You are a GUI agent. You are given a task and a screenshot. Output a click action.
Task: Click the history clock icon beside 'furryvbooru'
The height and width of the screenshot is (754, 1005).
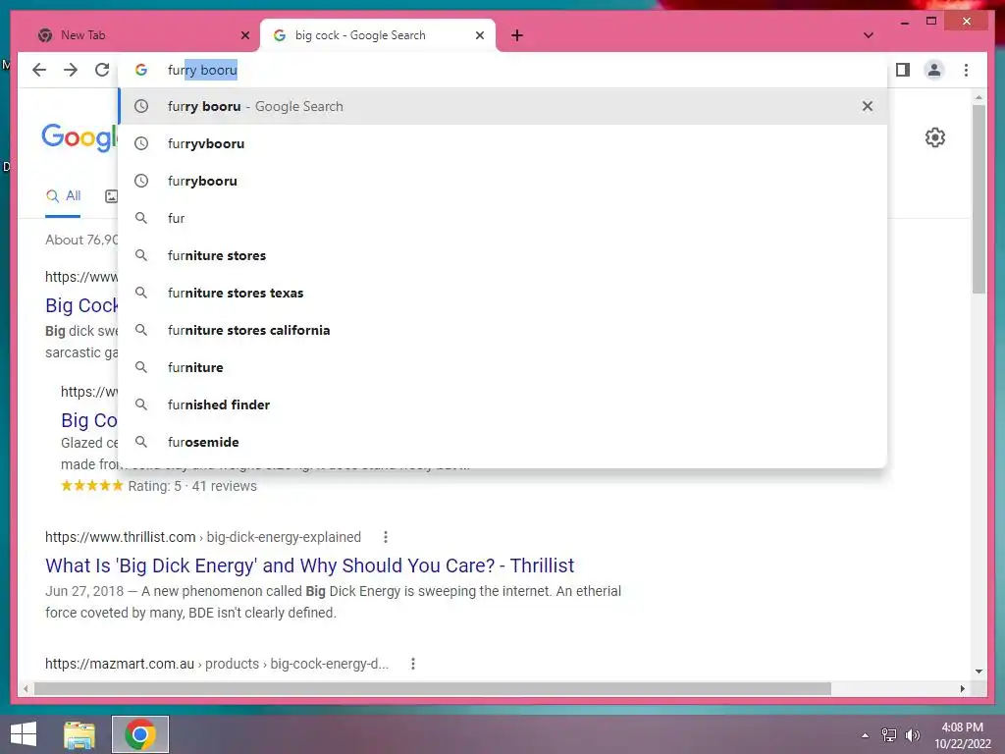tap(141, 143)
